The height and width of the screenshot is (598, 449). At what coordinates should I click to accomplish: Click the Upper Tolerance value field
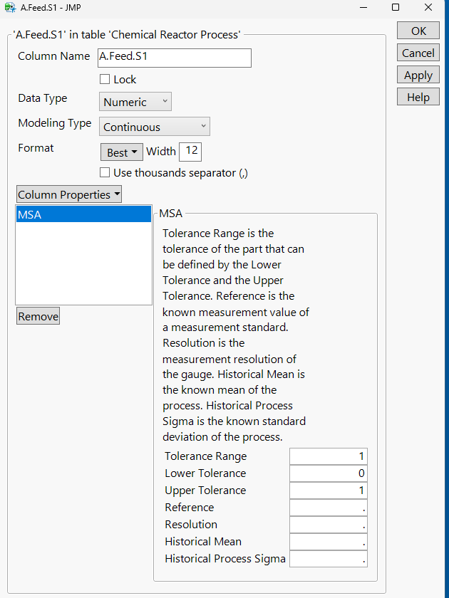[329, 491]
